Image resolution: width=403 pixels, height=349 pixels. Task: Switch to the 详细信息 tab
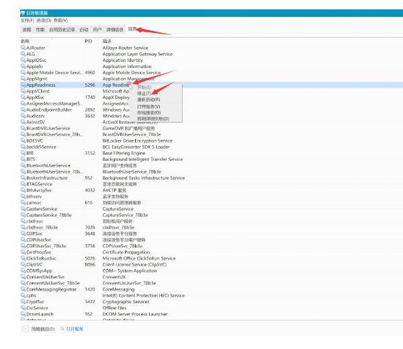point(115,30)
